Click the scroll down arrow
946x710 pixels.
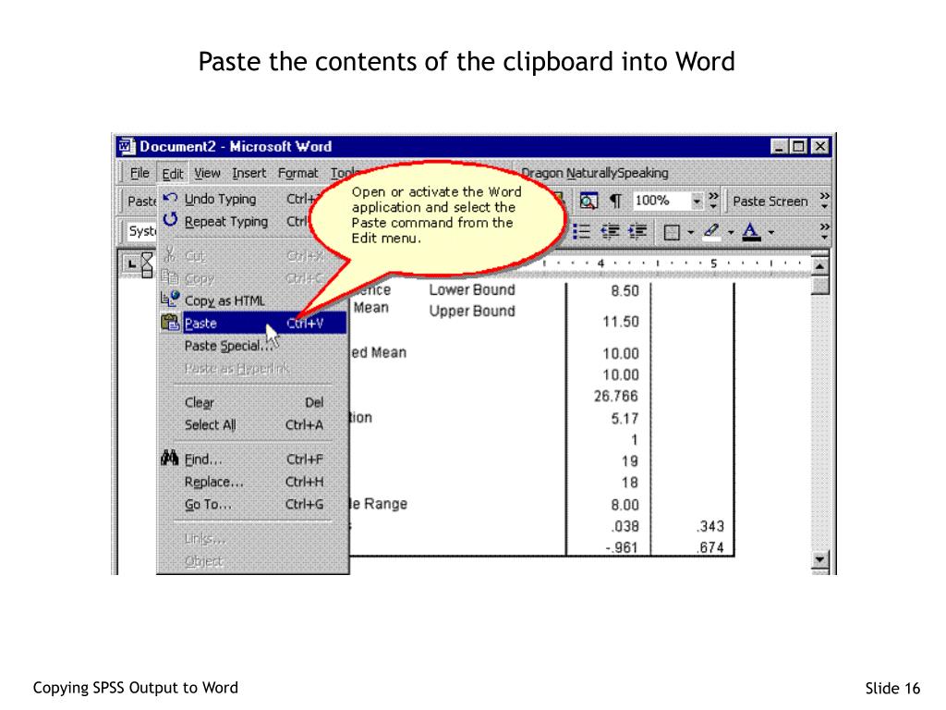(819, 559)
